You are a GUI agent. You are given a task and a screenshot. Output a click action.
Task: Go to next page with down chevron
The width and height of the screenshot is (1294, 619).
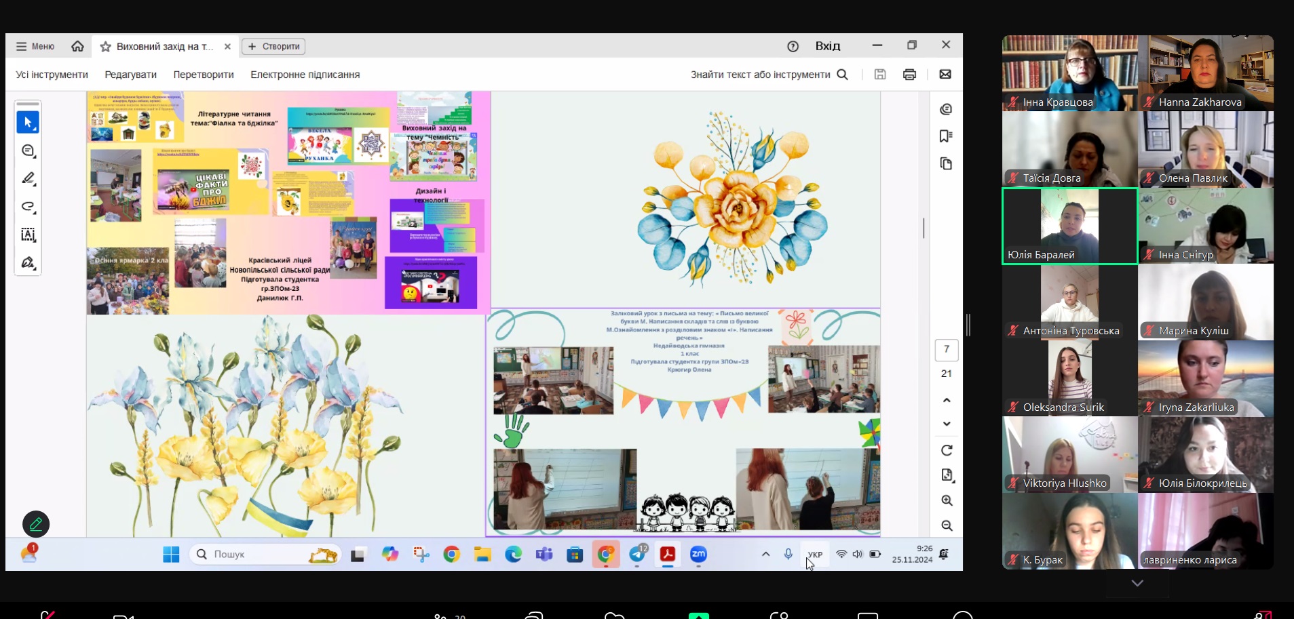coord(947,424)
